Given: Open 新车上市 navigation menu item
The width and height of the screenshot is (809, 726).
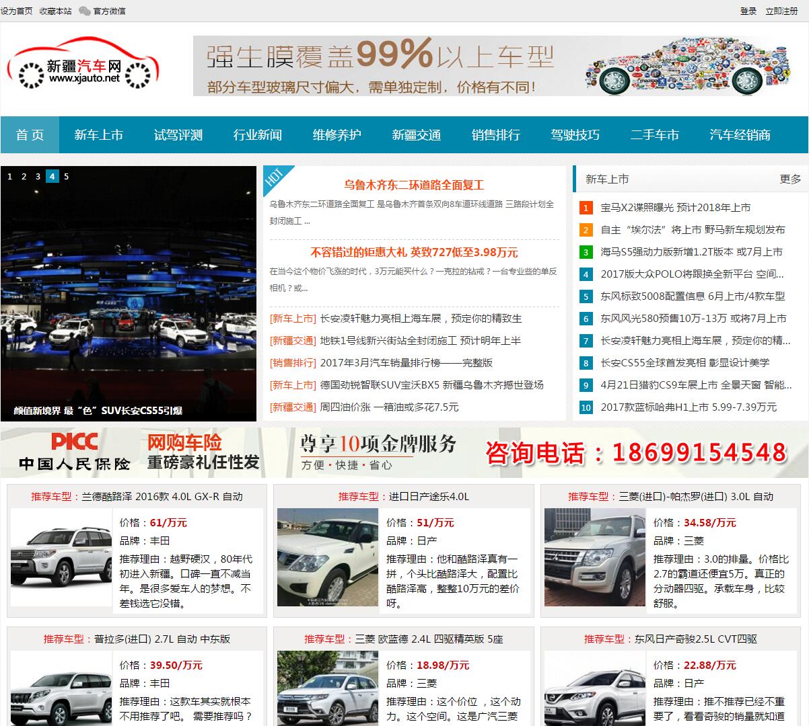Looking at the screenshot, I should pyautogui.click(x=98, y=134).
